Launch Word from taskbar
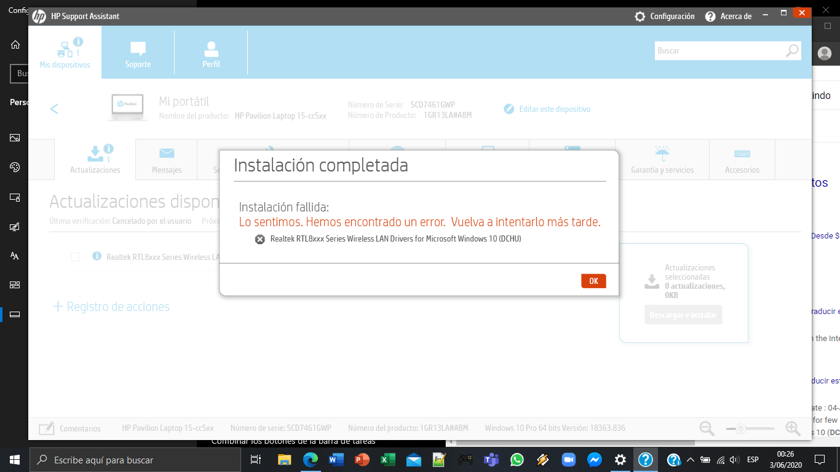 coord(336,459)
